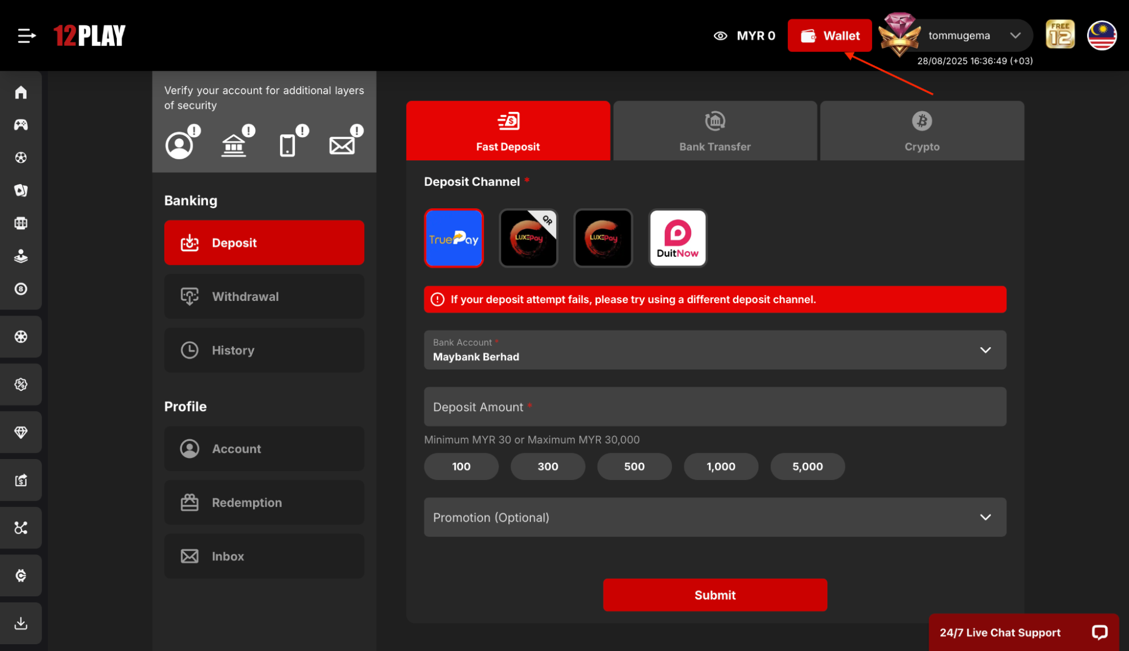Click the email verification icon

point(342,145)
